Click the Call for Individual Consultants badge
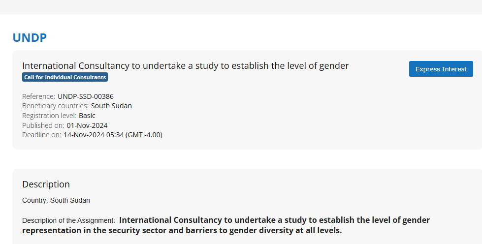 64,77
